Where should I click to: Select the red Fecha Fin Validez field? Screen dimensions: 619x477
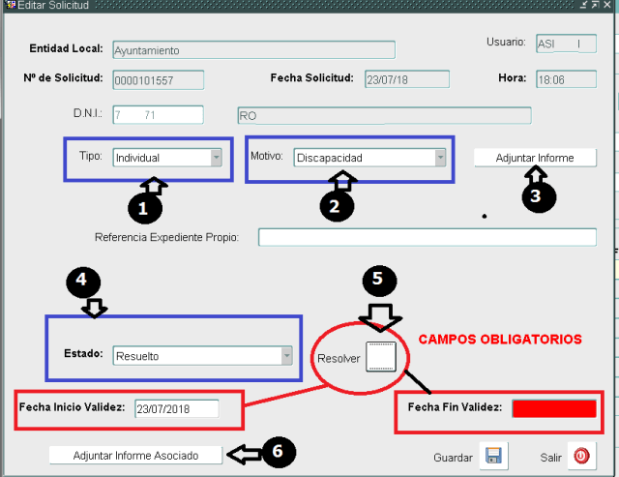(553, 408)
